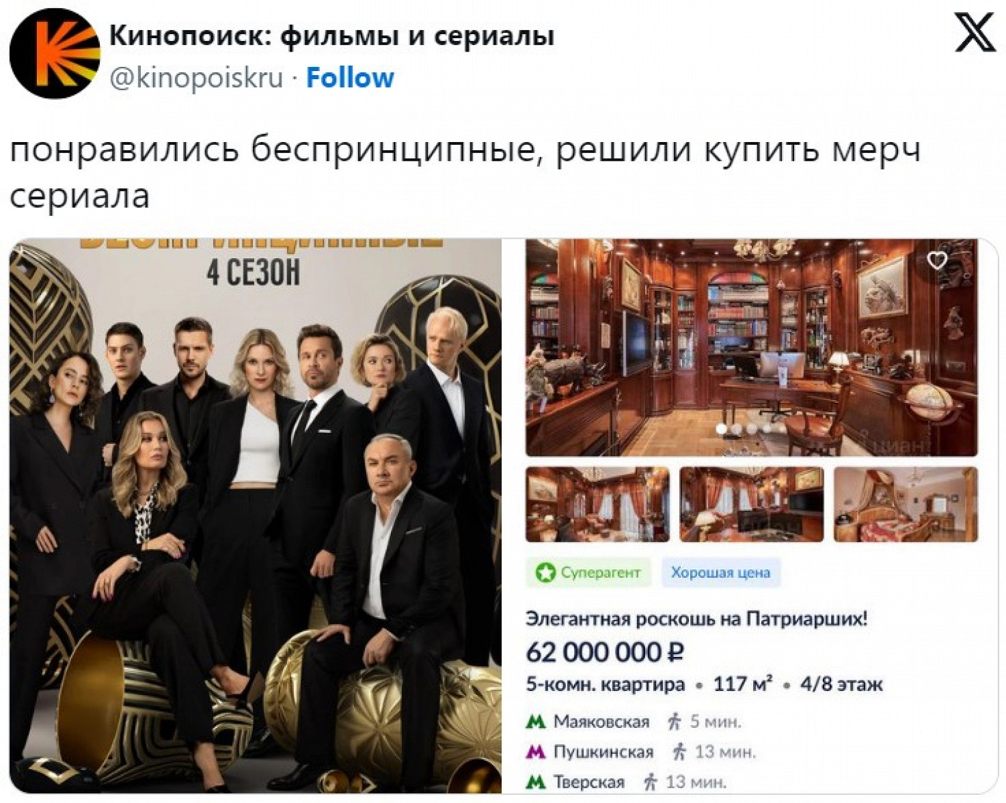
Task: Click the walking icon next to Маяковская
Action: (x=675, y=722)
